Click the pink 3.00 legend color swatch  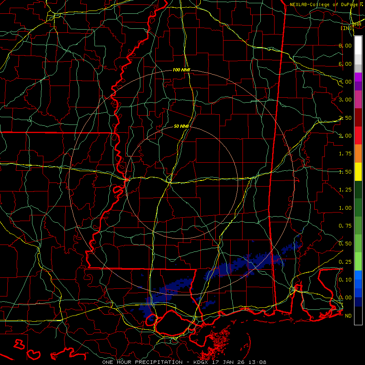click(358, 99)
